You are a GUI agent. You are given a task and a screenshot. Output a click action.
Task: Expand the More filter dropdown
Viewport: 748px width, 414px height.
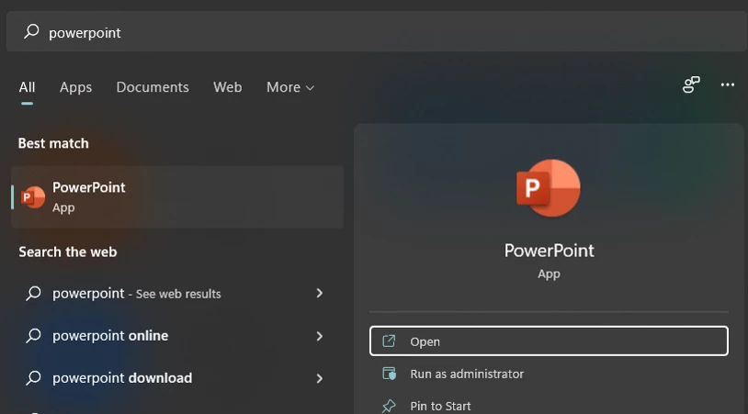290,87
